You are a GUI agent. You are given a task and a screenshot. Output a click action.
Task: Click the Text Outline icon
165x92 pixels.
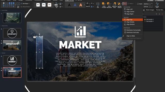coord(92,4)
